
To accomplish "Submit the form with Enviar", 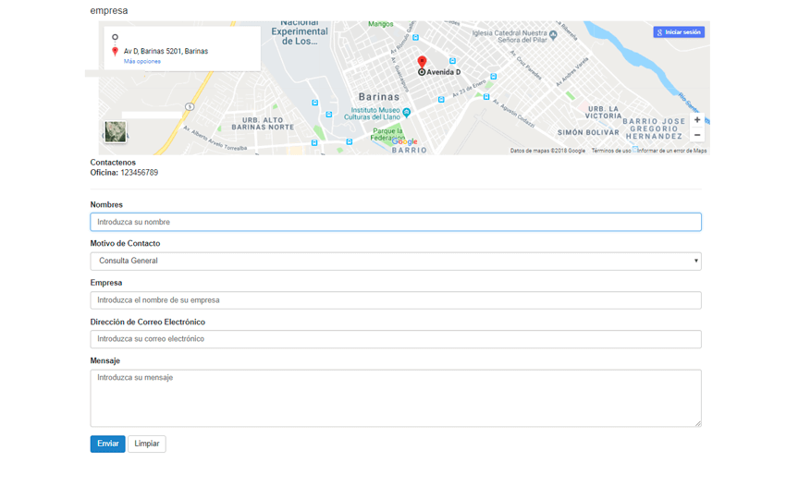I will [107, 444].
